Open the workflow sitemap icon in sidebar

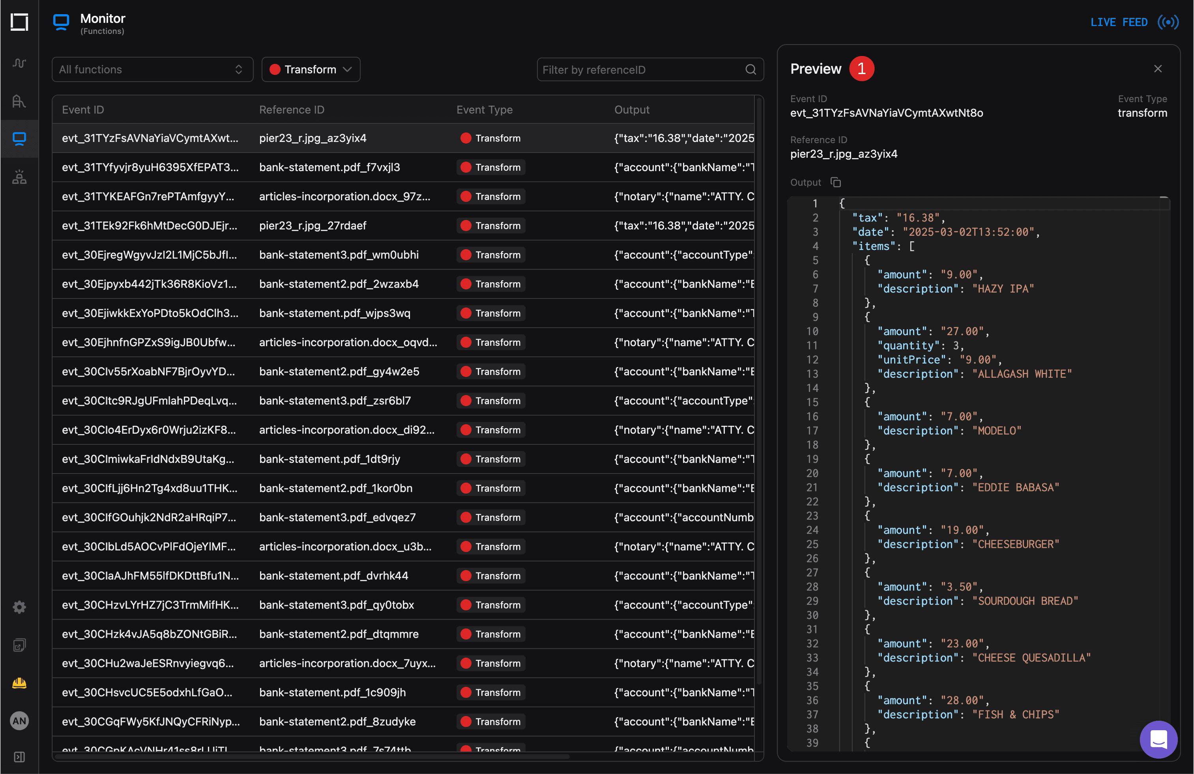tap(19, 177)
